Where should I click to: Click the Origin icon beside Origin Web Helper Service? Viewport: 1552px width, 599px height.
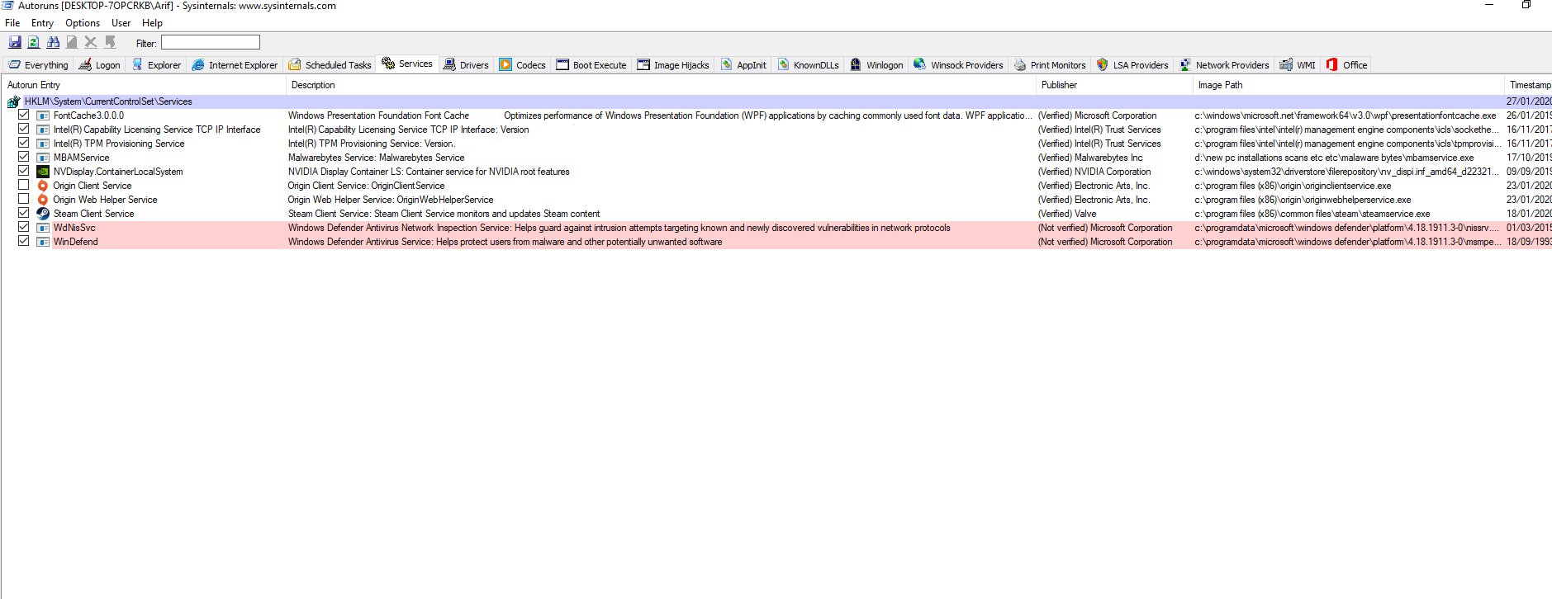pos(43,200)
